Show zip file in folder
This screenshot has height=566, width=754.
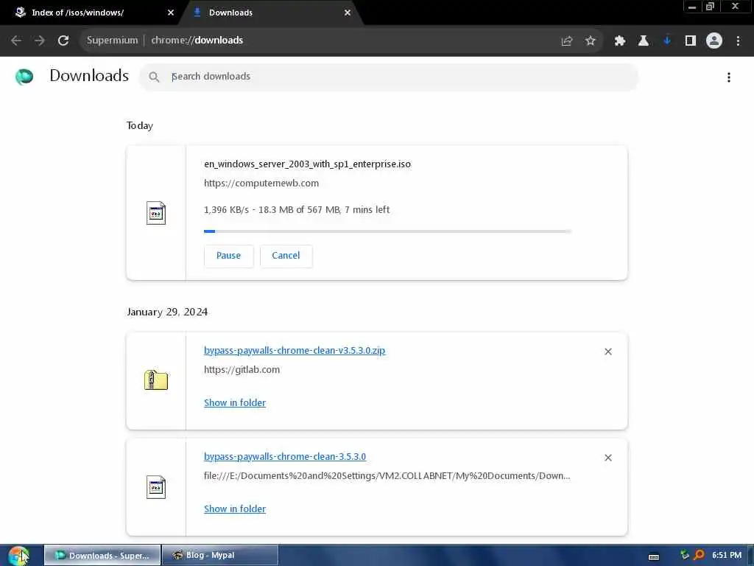pos(235,403)
